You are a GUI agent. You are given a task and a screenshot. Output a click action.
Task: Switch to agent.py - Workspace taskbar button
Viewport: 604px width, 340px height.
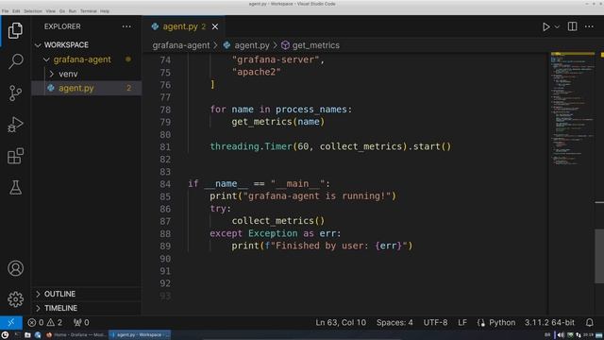[140, 335]
